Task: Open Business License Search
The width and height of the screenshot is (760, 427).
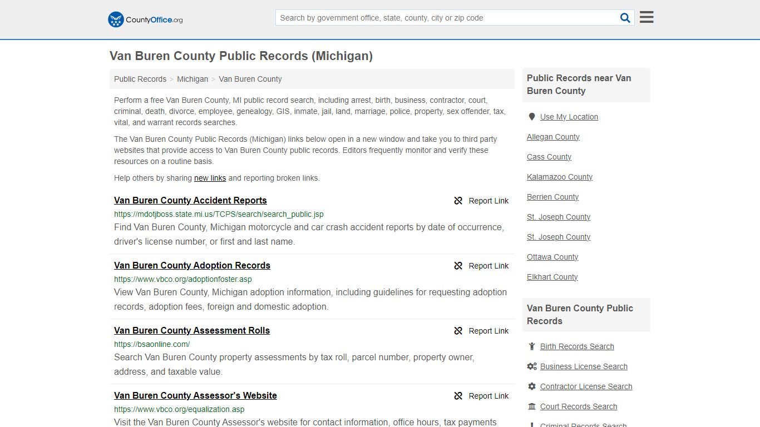Action: [584, 366]
